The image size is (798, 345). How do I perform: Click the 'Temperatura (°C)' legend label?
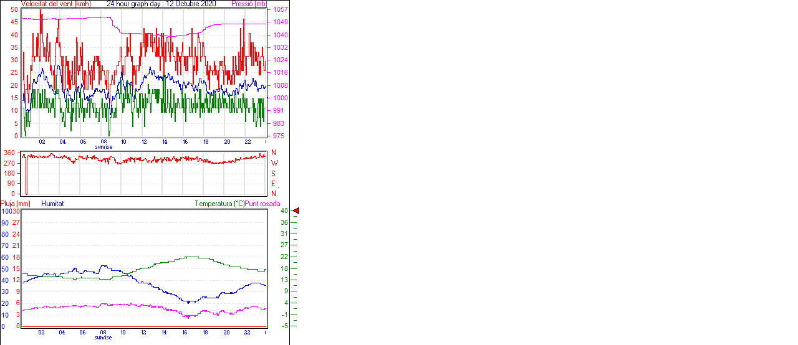219,204
